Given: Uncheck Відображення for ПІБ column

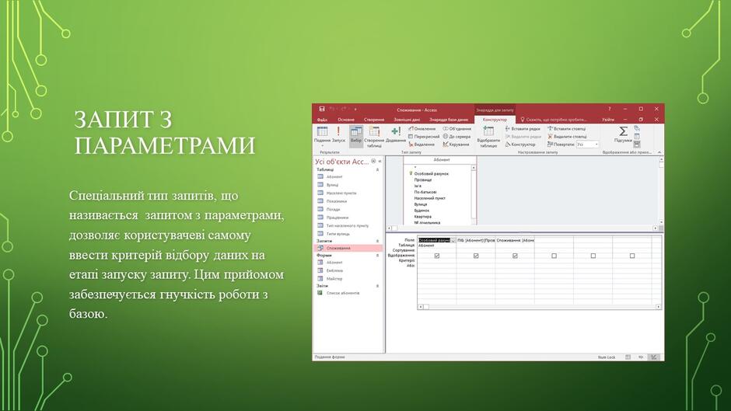Looking at the screenshot, I should tap(476, 256).
